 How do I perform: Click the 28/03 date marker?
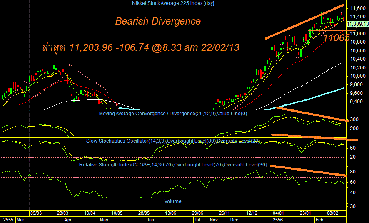(x=63, y=213)
